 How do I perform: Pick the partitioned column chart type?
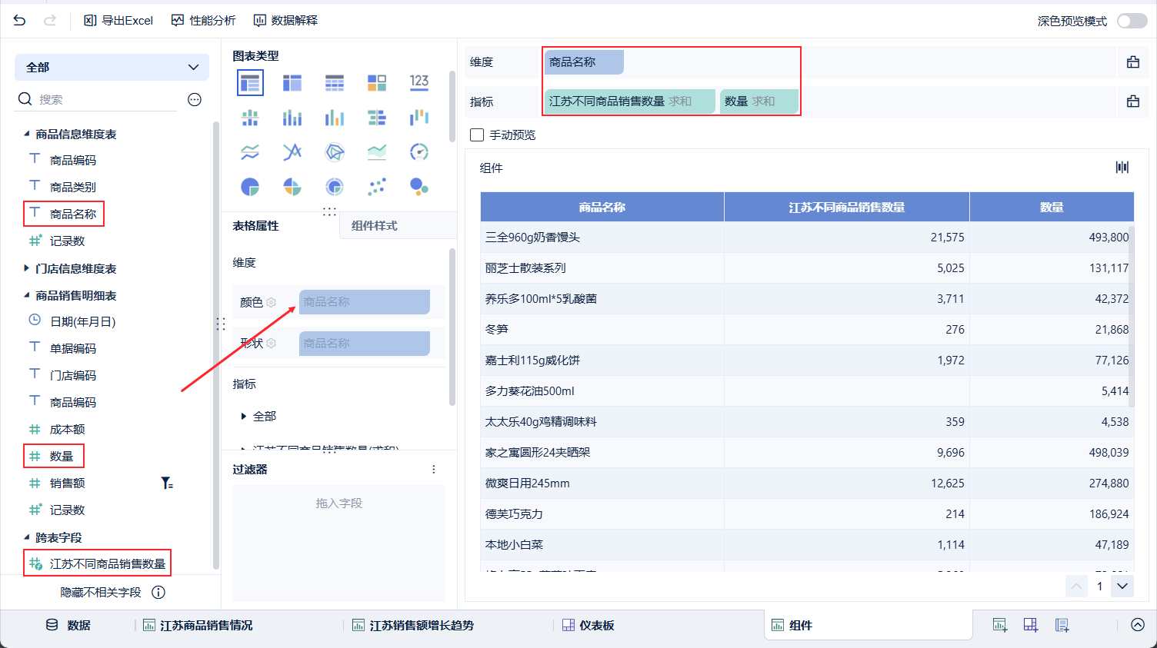pyautogui.click(x=250, y=118)
